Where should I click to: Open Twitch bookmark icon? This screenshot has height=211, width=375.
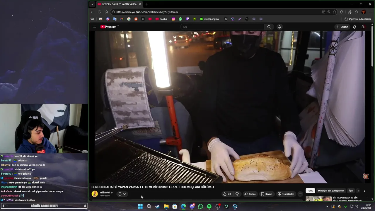click(x=187, y=19)
